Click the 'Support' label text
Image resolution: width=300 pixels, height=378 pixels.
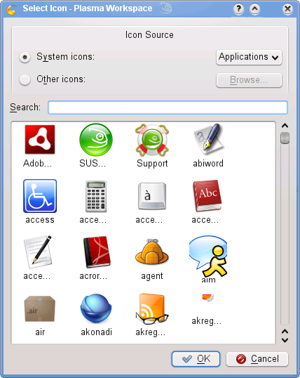click(x=152, y=164)
